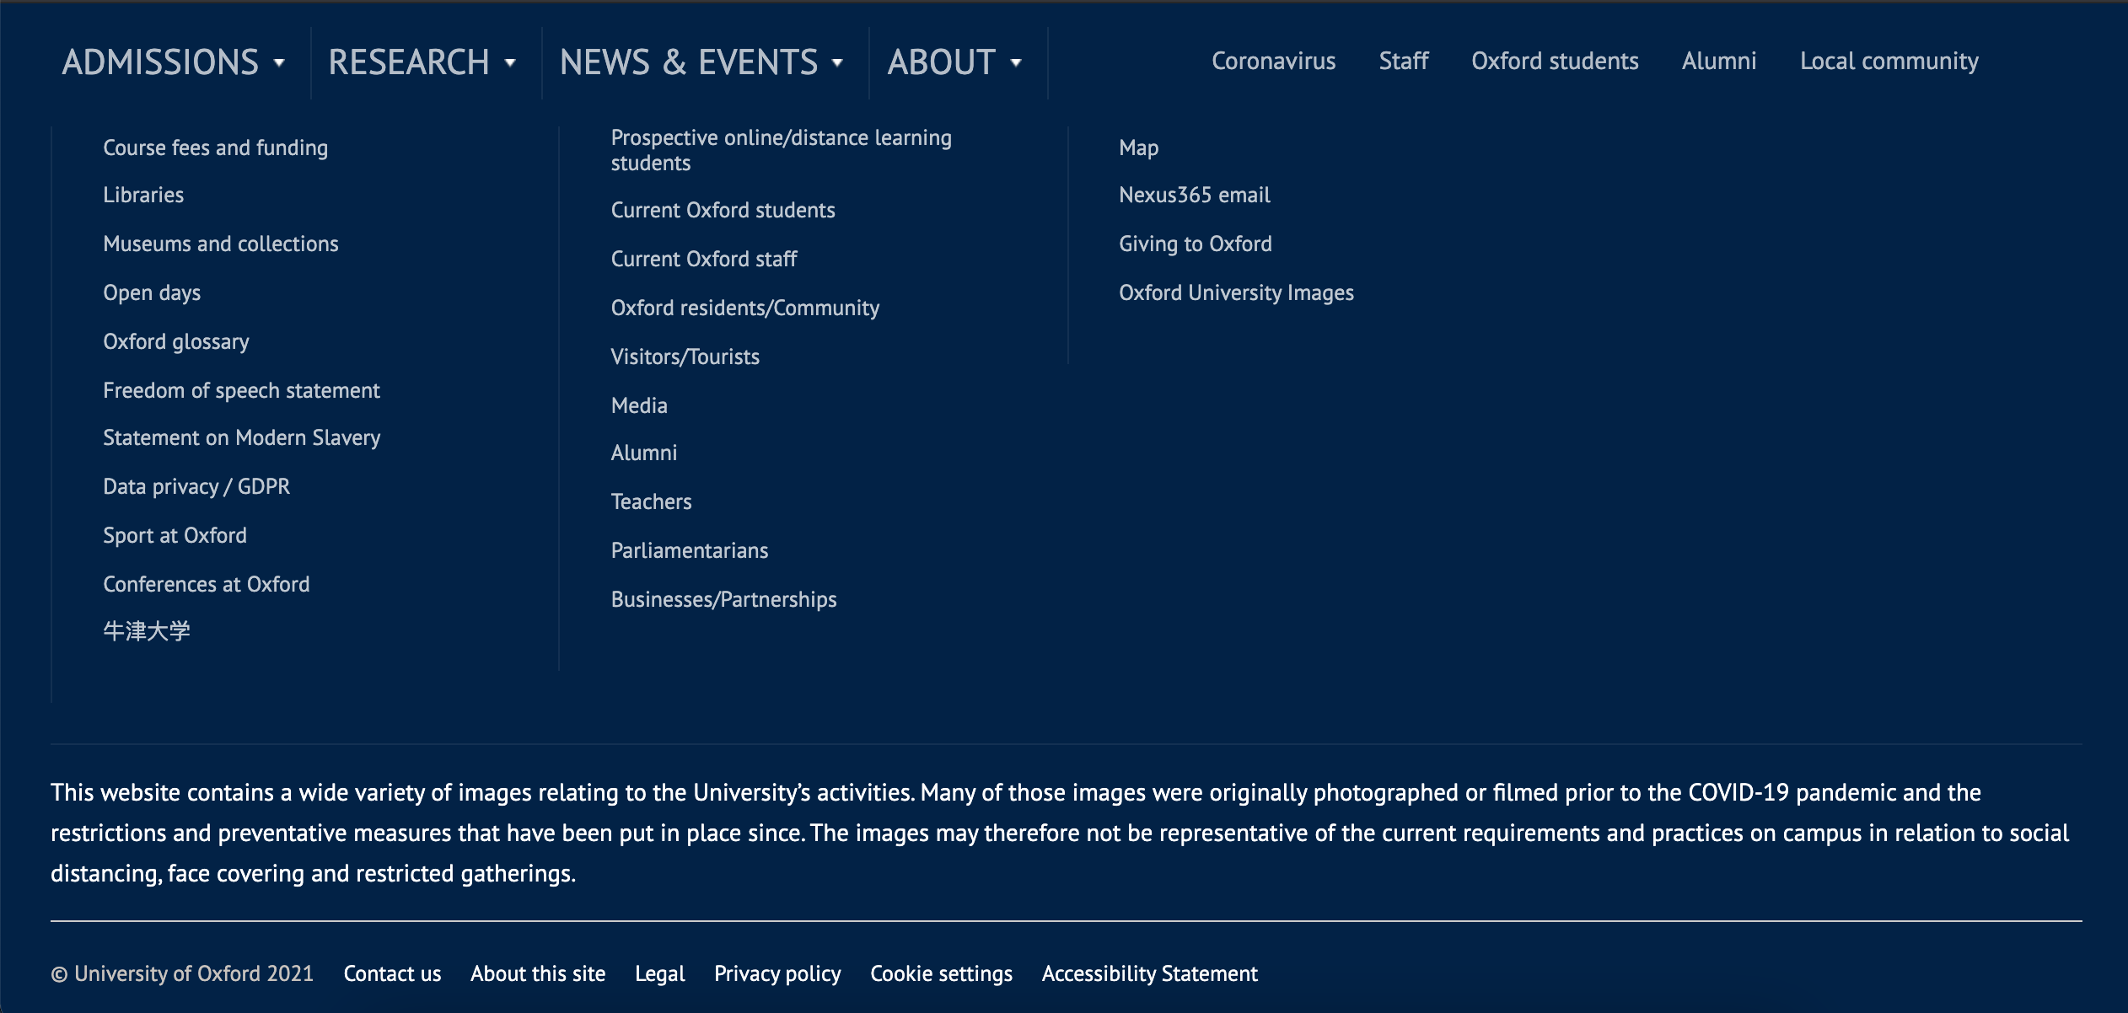
Task: Open the Accessibility Statement footer link
Action: (1149, 973)
